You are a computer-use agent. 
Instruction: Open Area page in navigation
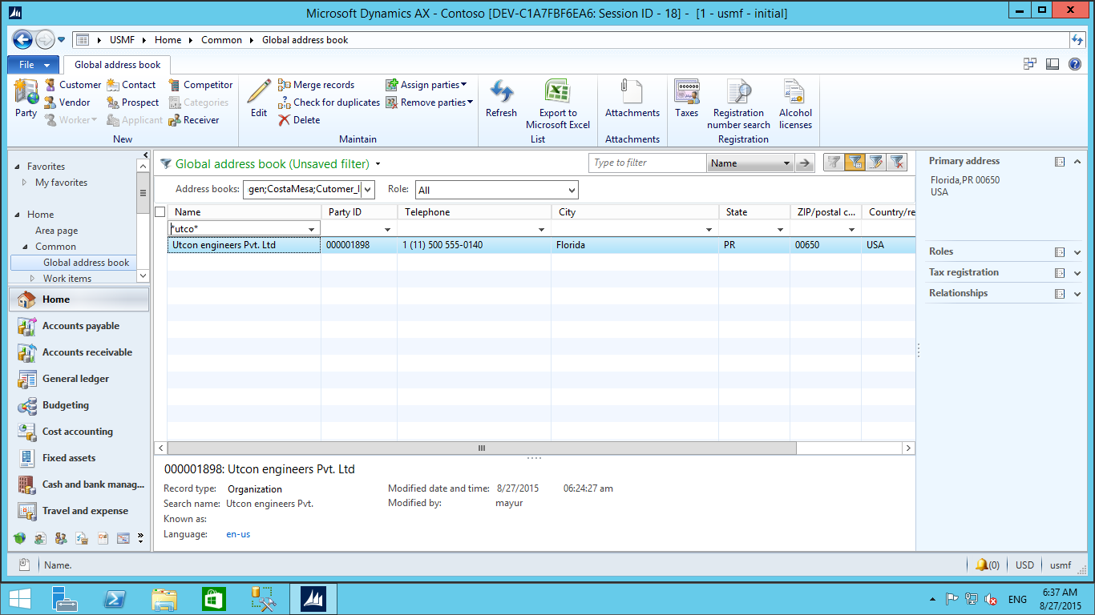tap(57, 231)
